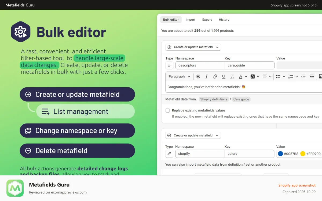Viewport: 322px width, 201px height.
Task: Expand the numbered list style chevron
Action: pyautogui.click(x=297, y=77)
